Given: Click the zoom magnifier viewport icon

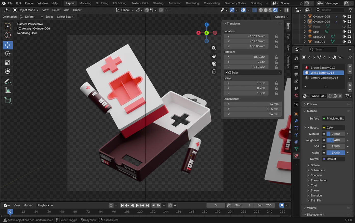Looking at the screenshot, I should point(214,48).
